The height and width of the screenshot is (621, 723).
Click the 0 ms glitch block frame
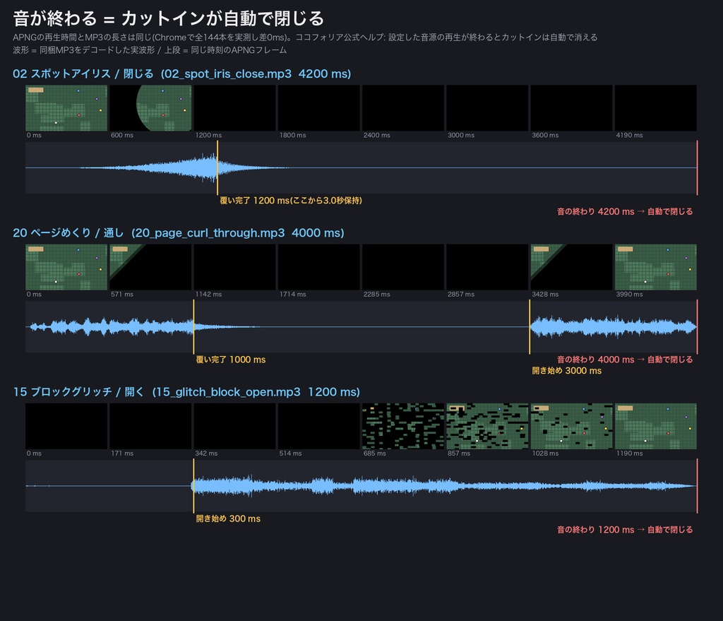(66, 426)
